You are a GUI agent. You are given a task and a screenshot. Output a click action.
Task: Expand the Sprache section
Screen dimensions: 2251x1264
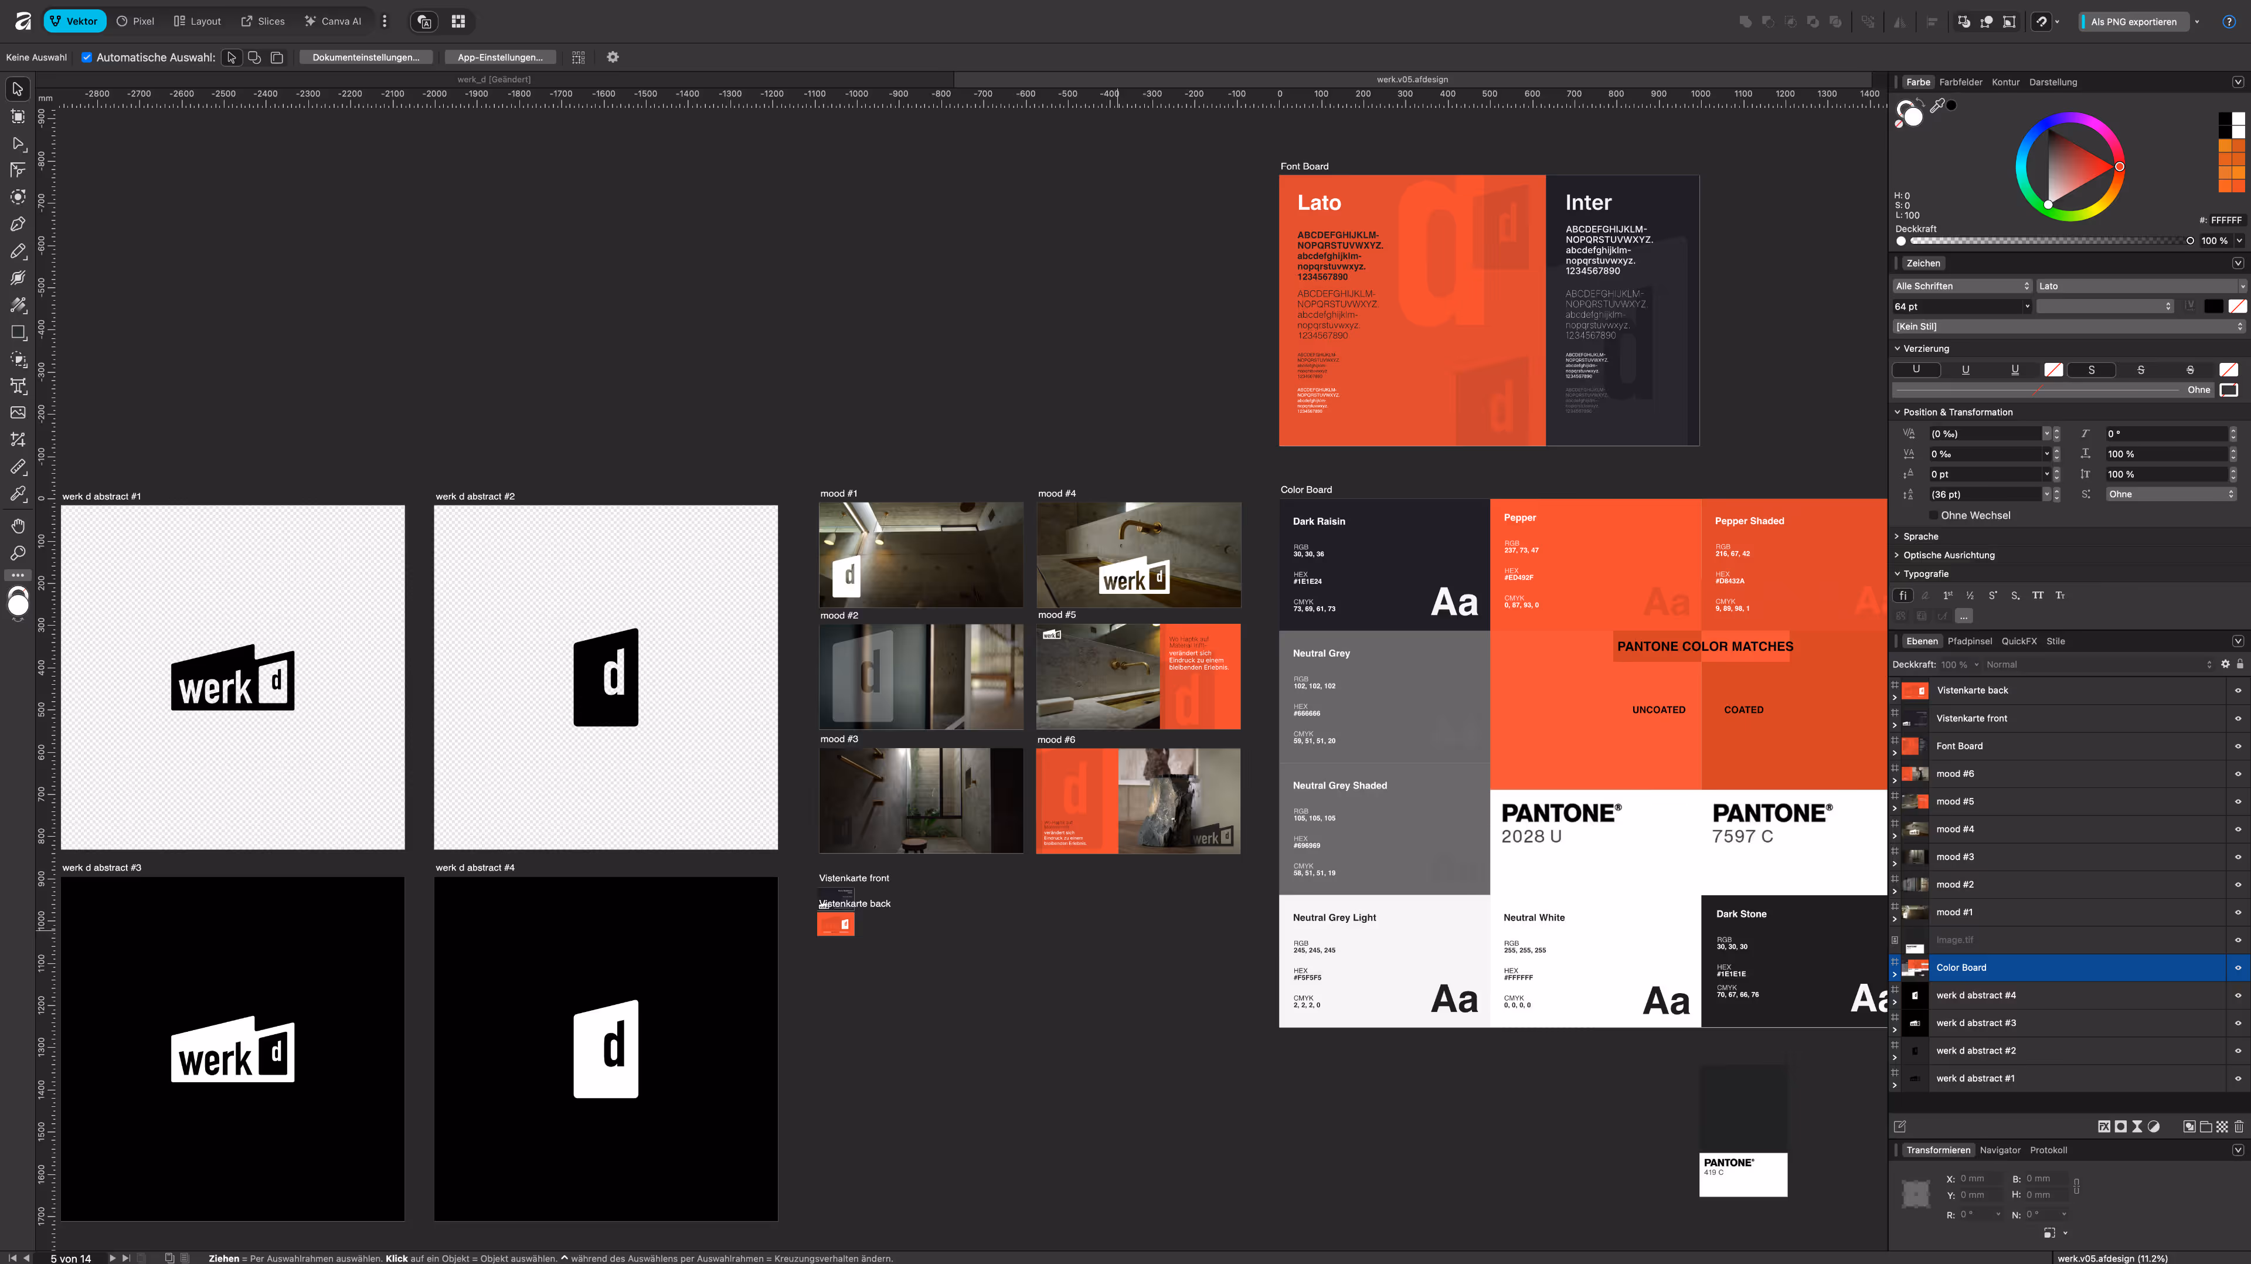(1897, 536)
